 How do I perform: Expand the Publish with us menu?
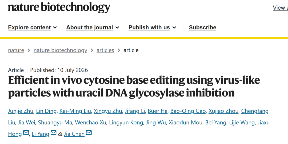pos(153,28)
